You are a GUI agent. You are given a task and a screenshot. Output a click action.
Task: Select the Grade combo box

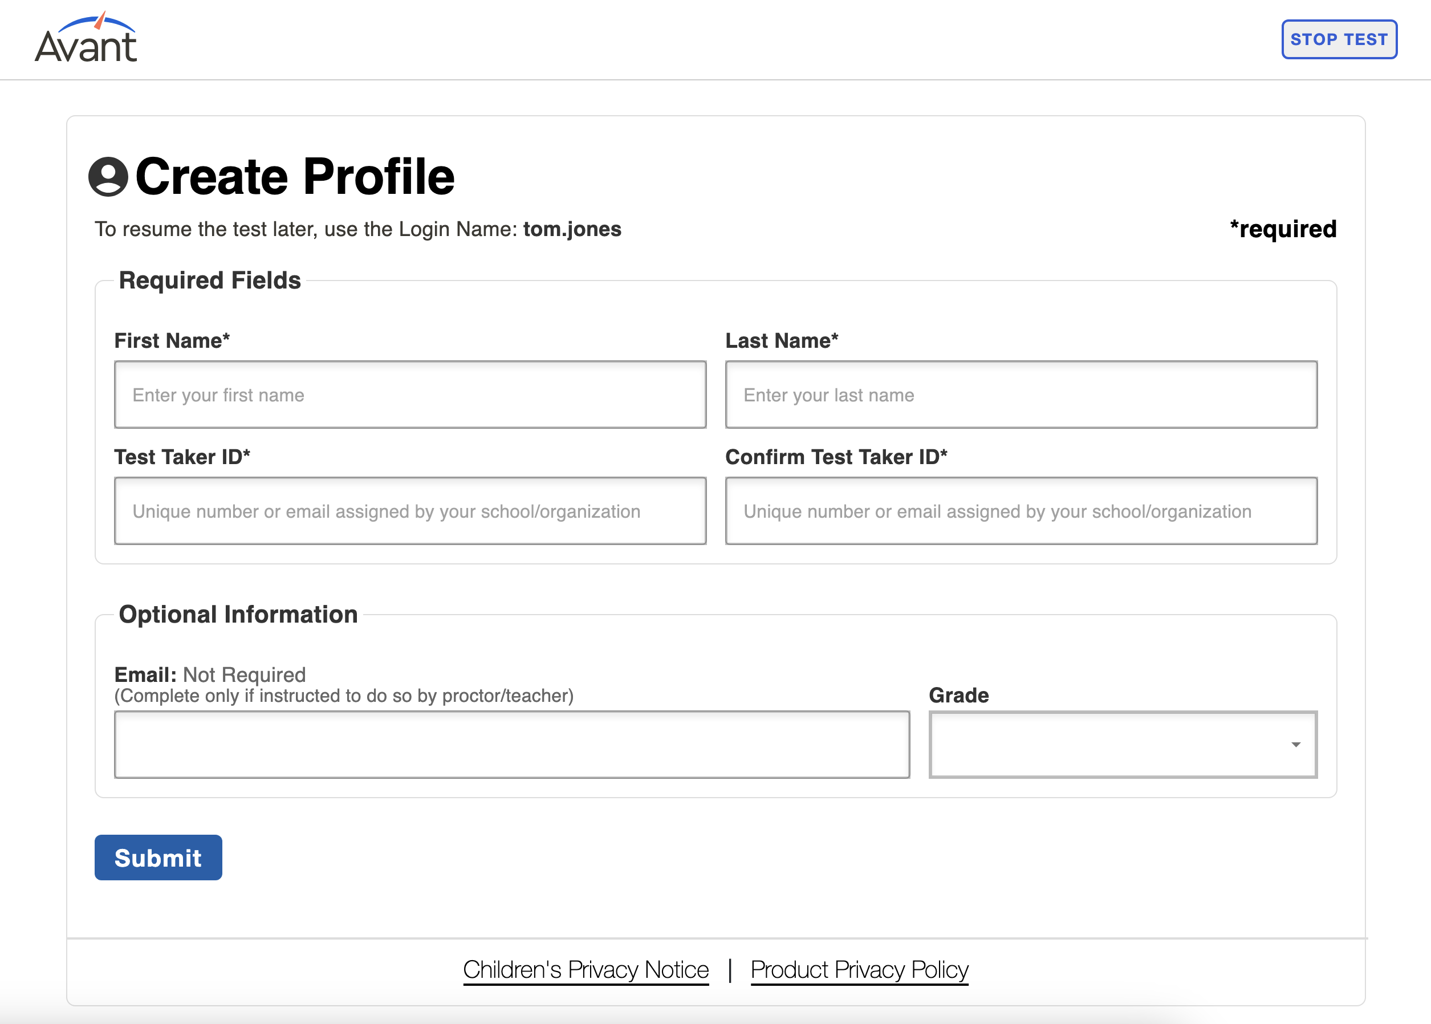pos(1123,745)
